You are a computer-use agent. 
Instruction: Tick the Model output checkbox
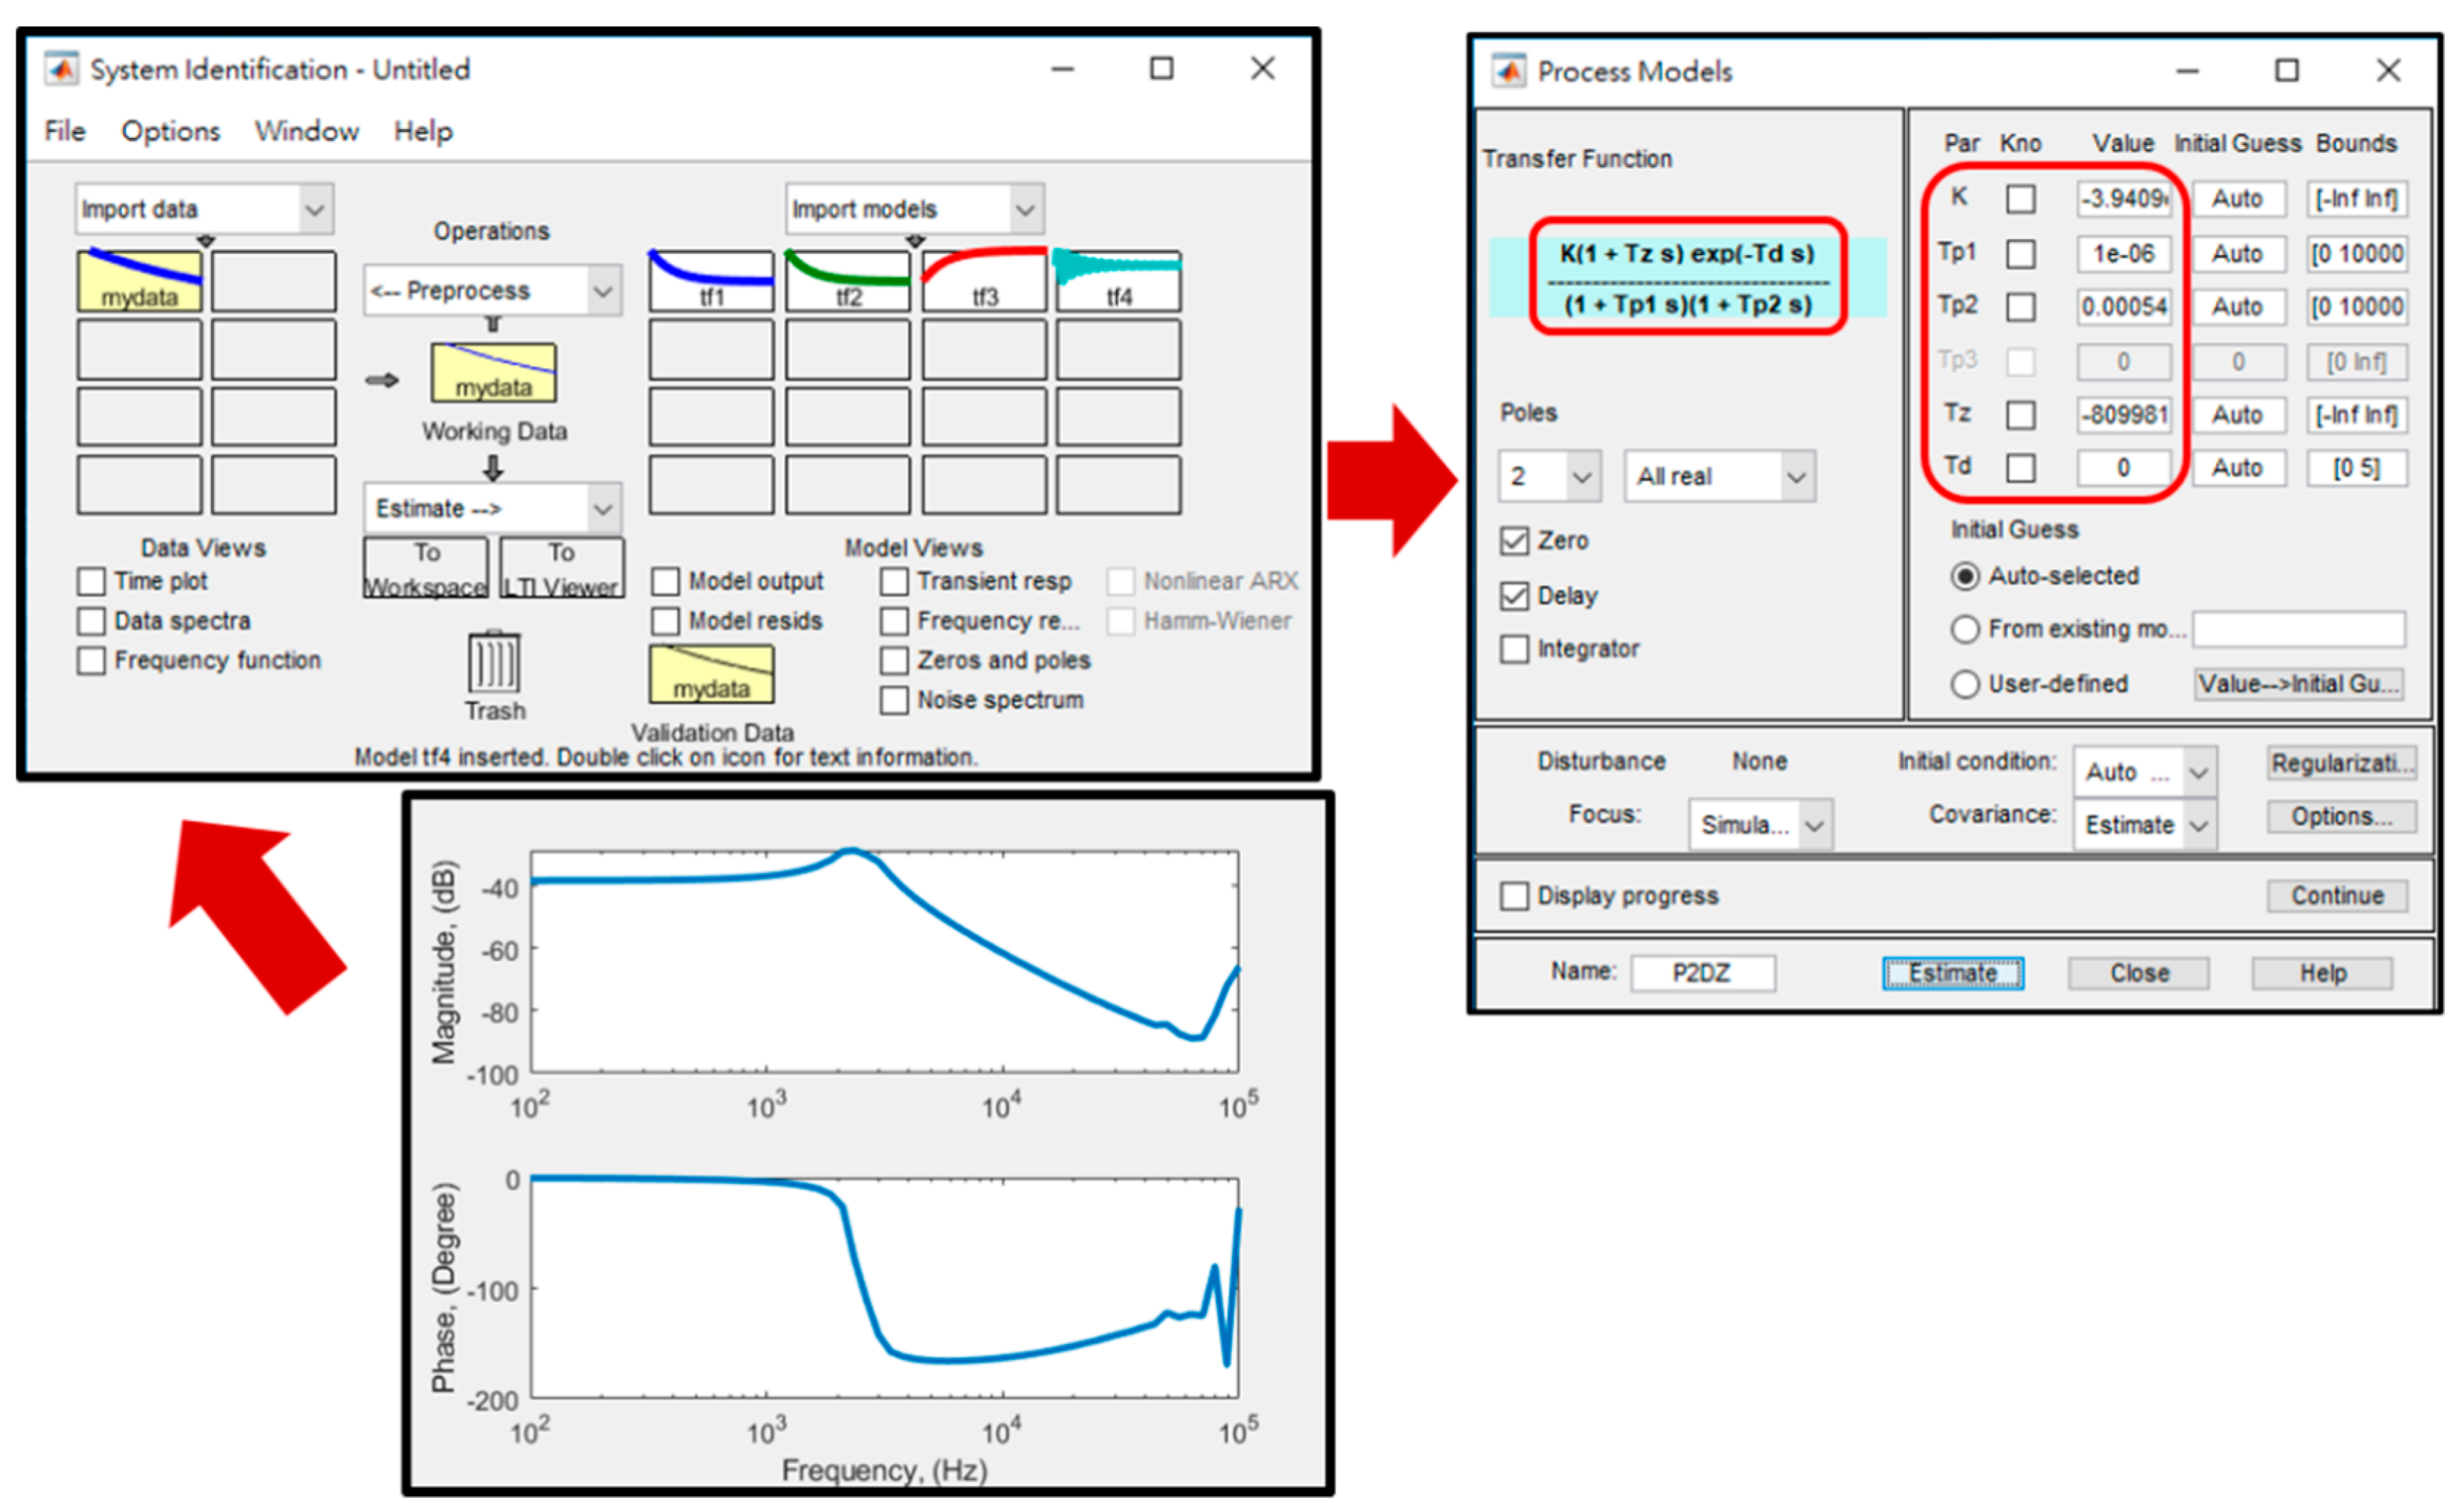[x=666, y=581]
